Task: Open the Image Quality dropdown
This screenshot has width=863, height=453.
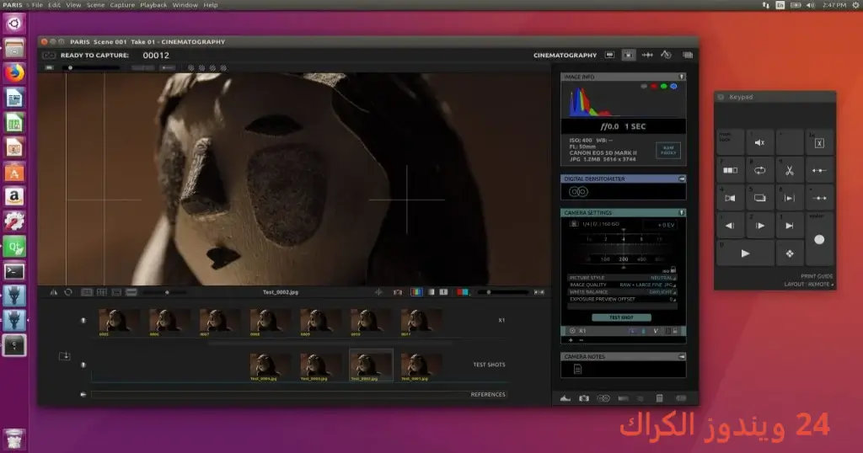Action: tap(623, 285)
